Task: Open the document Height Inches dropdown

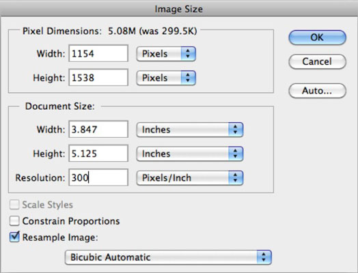Action: pos(190,154)
